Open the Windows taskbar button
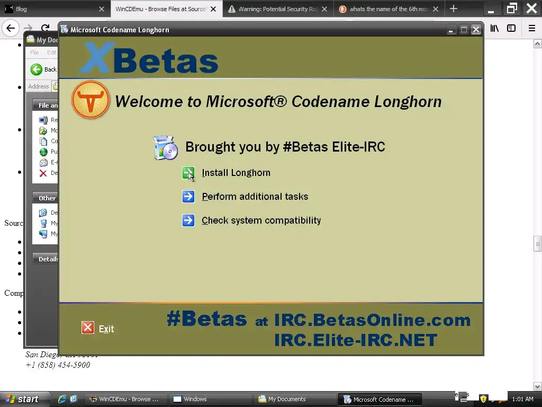Image resolution: width=542 pixels, height=407 pixels. [211, 399]
